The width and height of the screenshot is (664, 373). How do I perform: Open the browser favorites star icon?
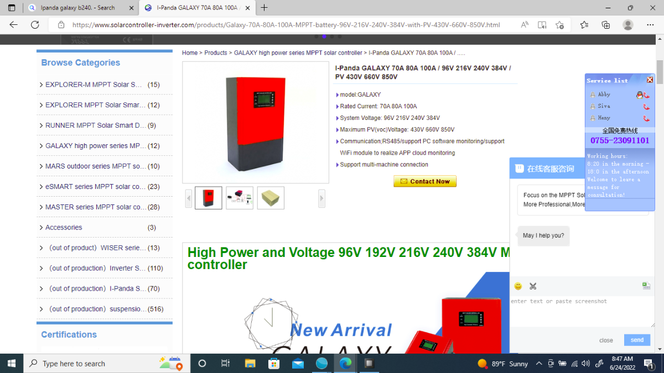584,25
